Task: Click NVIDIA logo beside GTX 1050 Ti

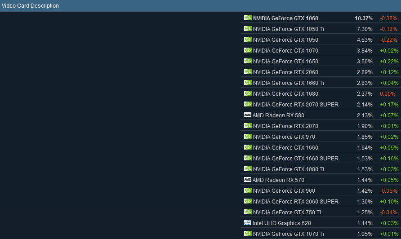Action: tap(248, 29)
